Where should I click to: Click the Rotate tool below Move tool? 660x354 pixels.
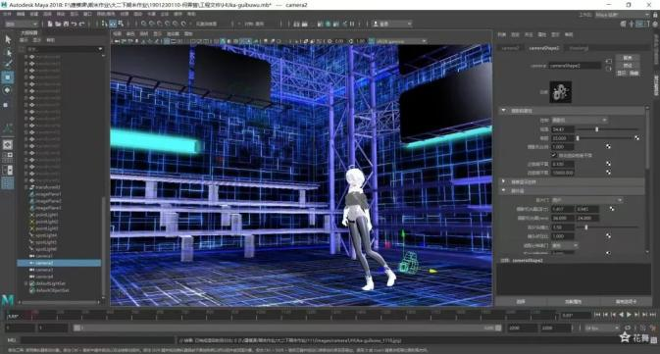[8, 90]
